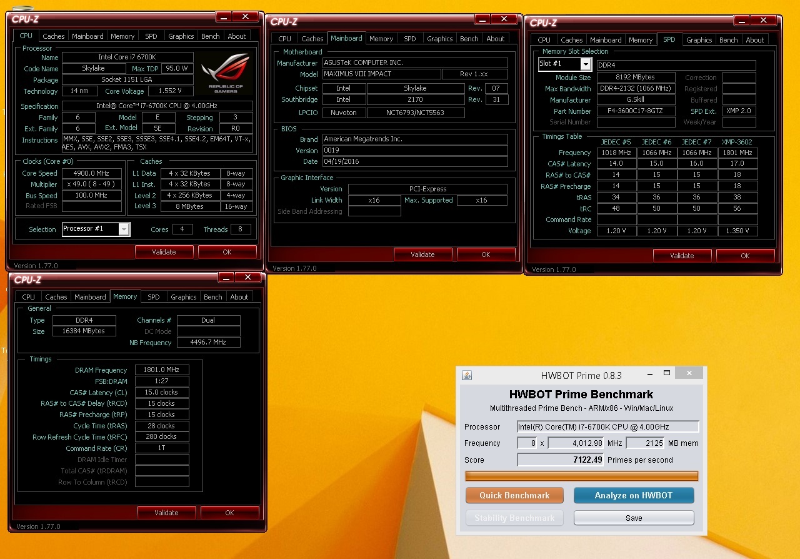The width and height of the screenshot is (800, 559).
Task: Open the Graphics tab in the Mainboard window
Action: [440, 39]
